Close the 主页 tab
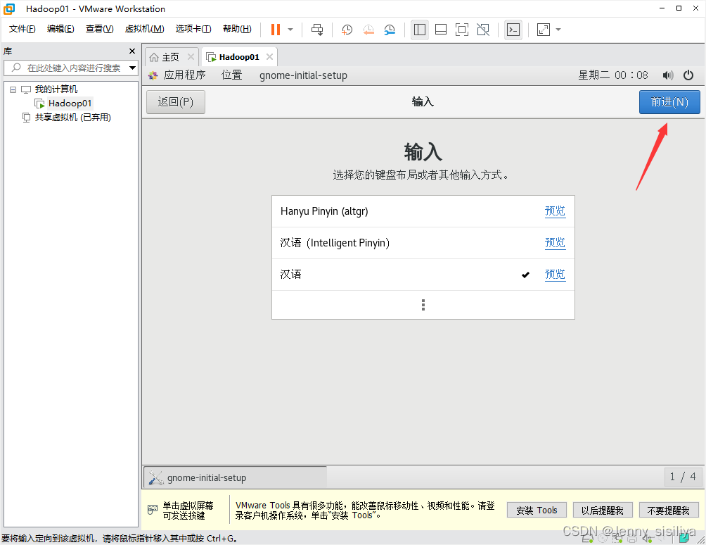706x545 pixels. pos(191,57)
